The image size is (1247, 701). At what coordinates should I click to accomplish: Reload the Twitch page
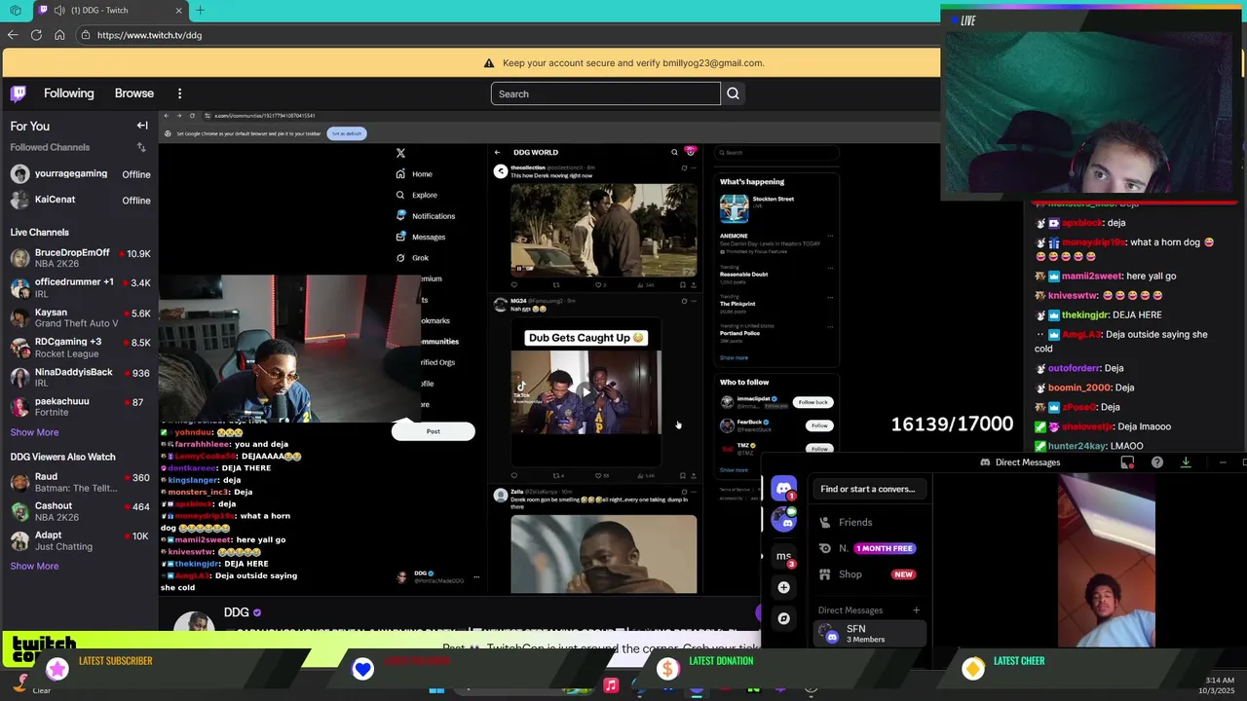click(36, 35)
